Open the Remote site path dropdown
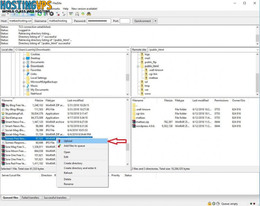The width and height of the screenshot is (260, 206). tap(258, 50)
